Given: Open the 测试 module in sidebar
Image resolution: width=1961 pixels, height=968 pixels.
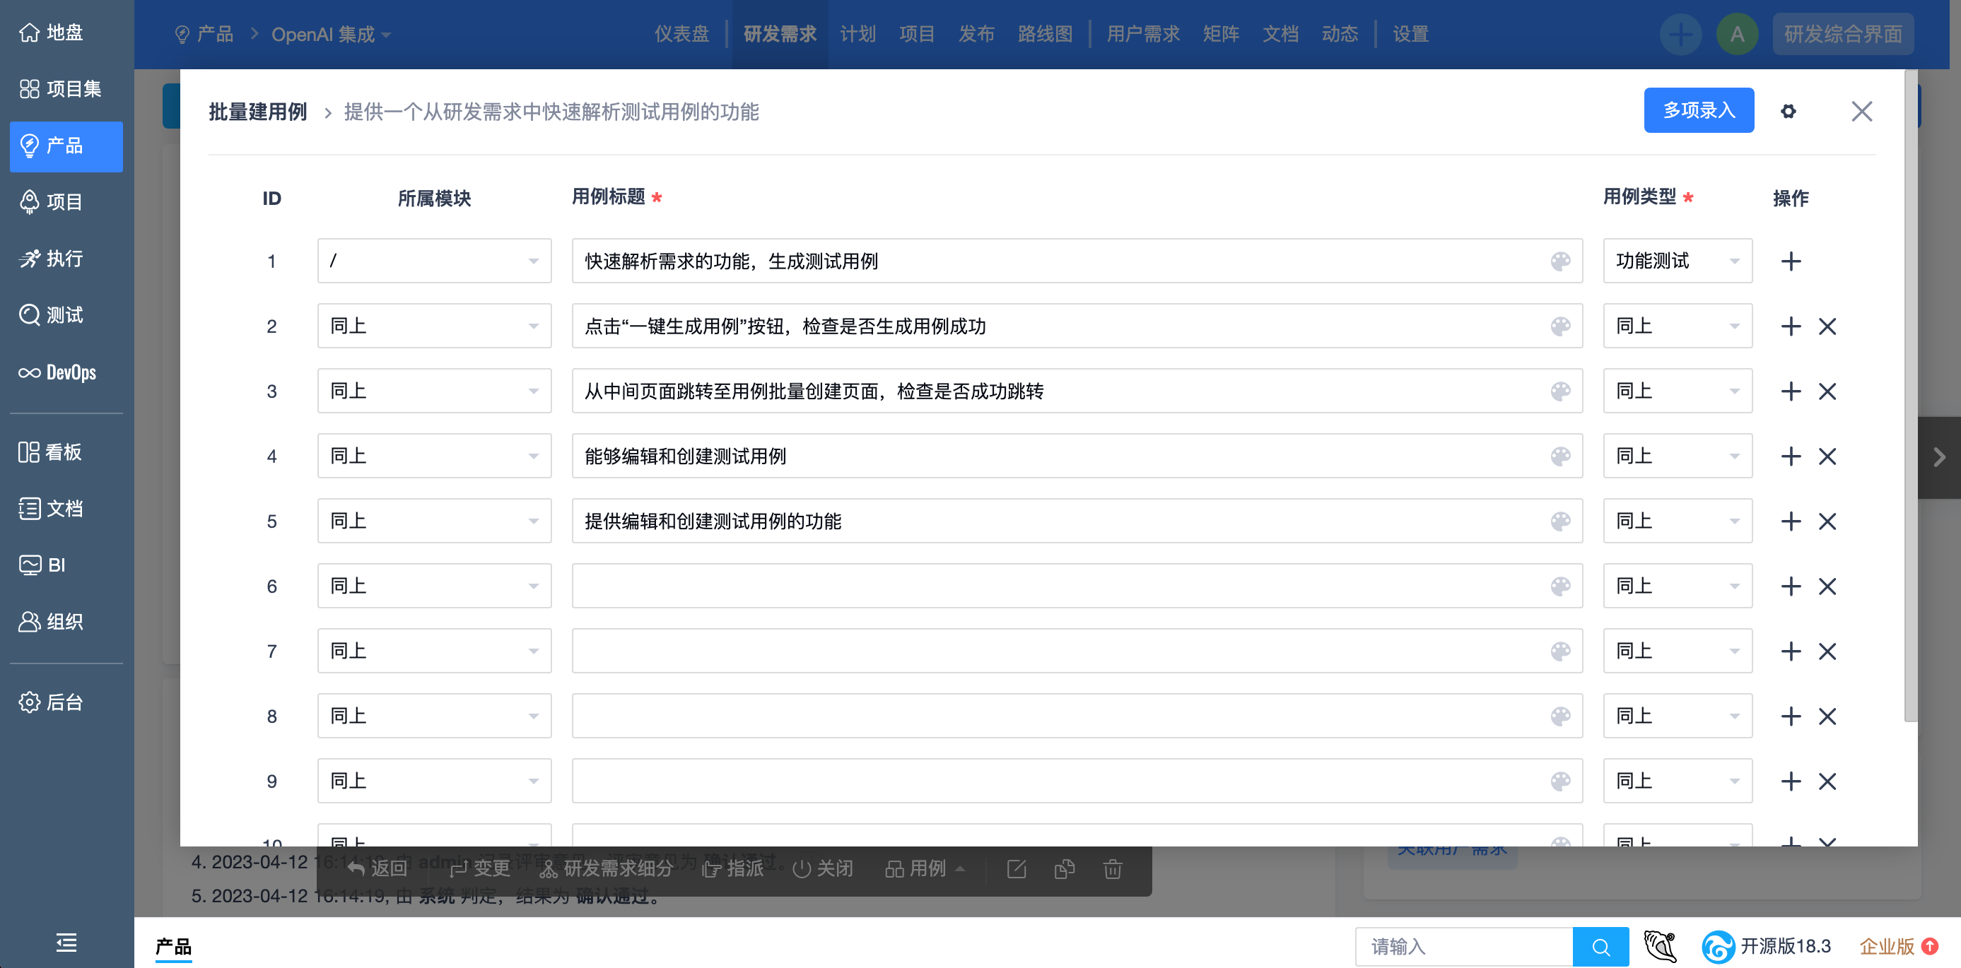Looking at the screenshot, I should (x=66, y=315).
